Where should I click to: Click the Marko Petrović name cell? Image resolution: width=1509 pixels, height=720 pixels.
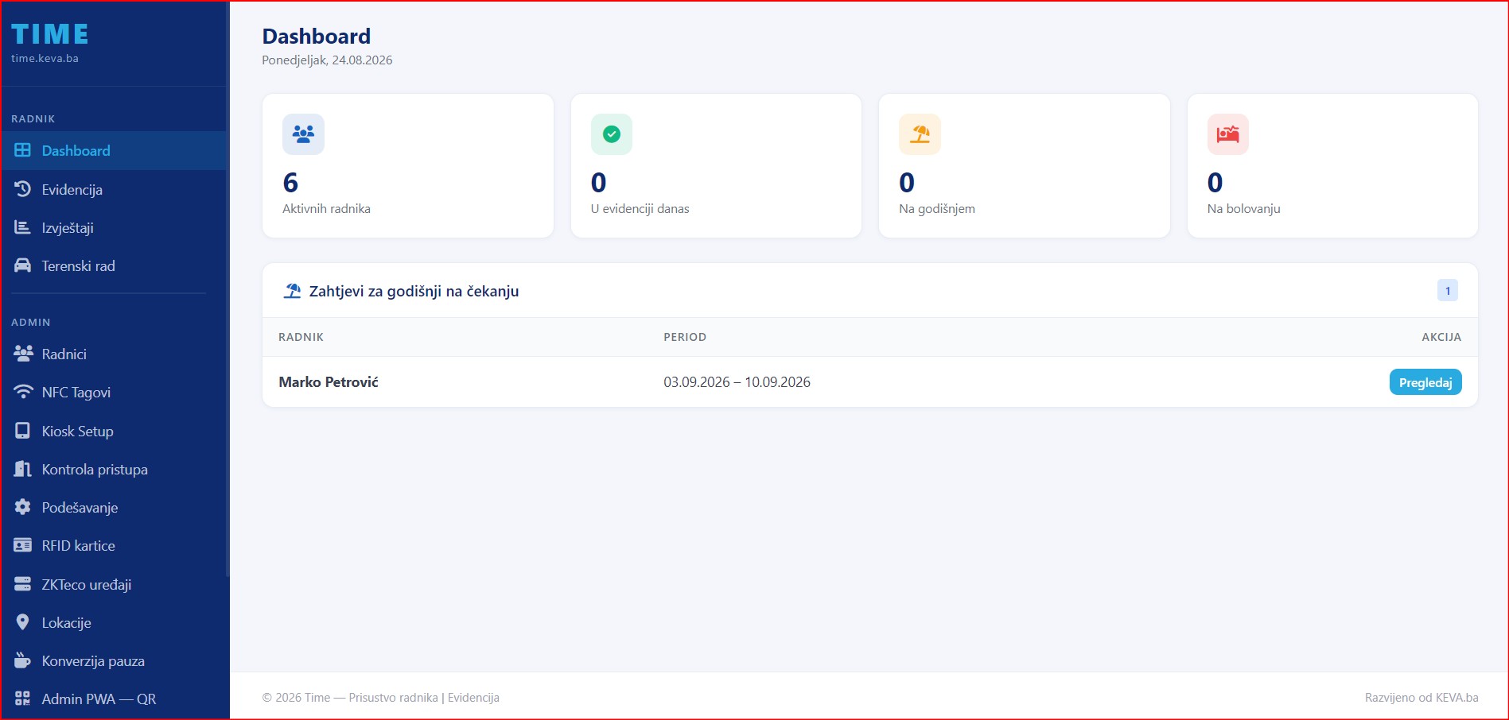329,382
